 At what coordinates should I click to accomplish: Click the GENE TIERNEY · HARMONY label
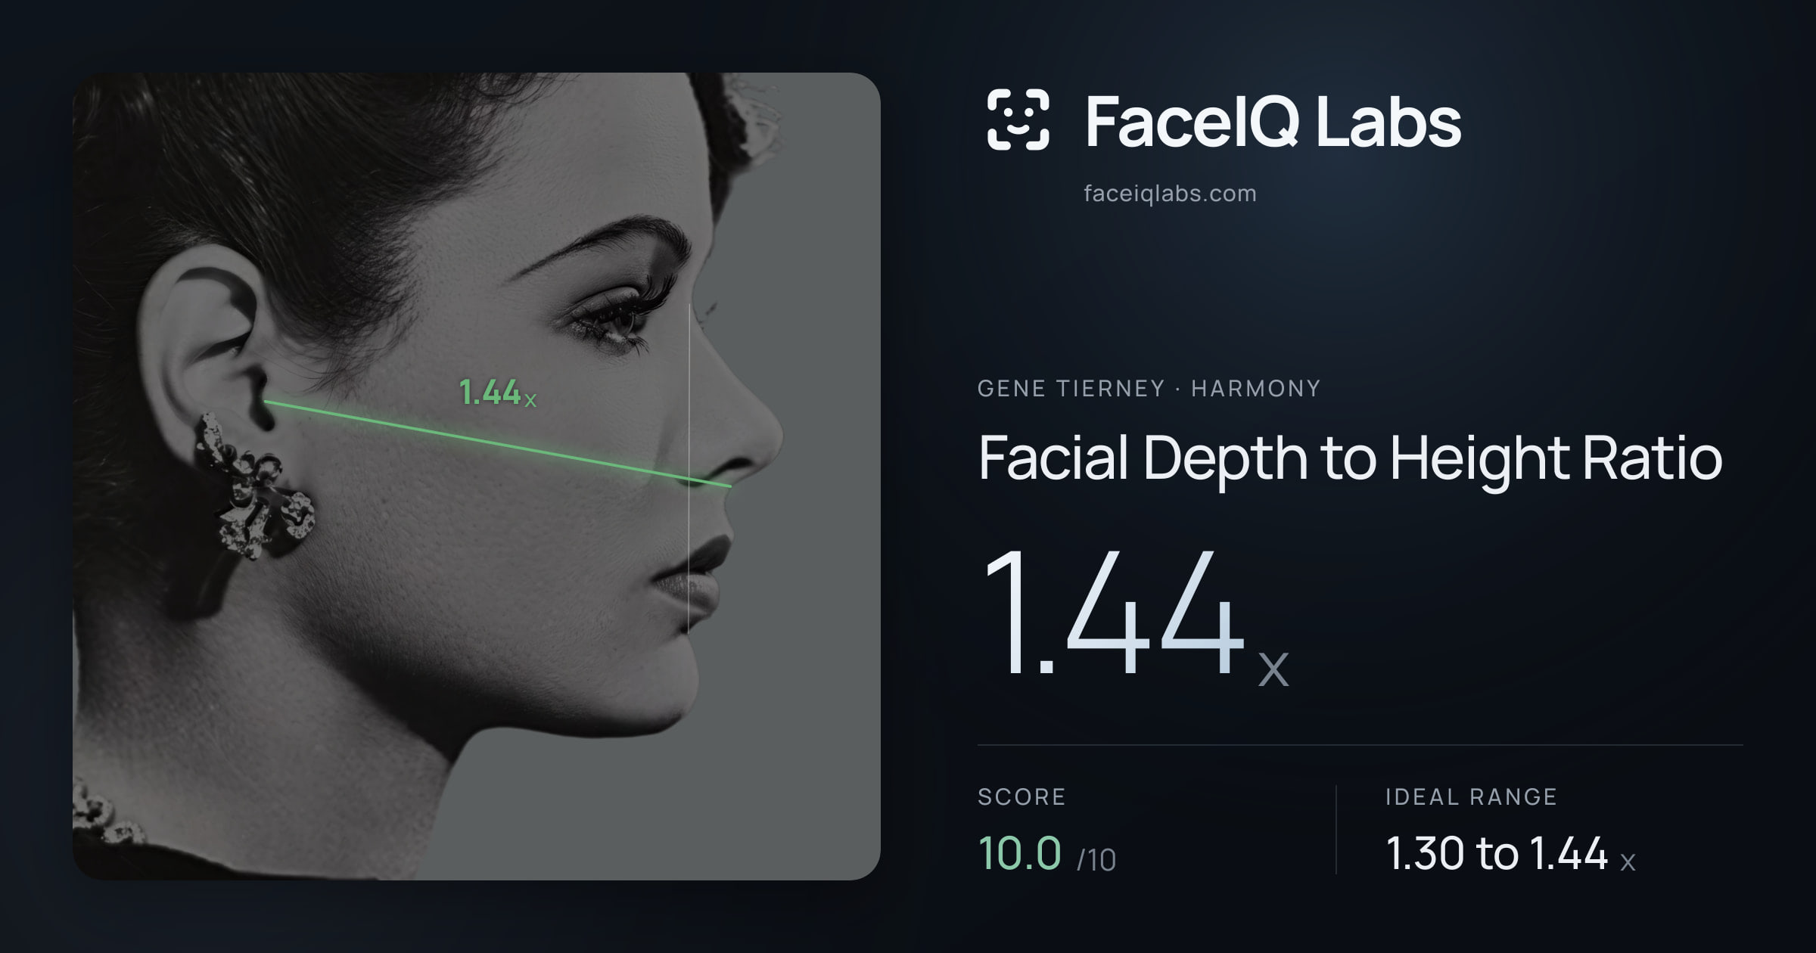(x=1149, y=389)
